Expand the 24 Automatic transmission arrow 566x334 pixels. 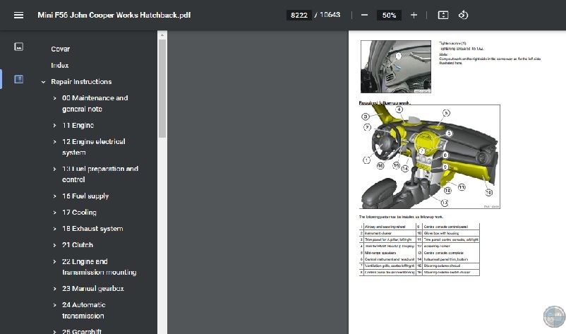(54, 305)
